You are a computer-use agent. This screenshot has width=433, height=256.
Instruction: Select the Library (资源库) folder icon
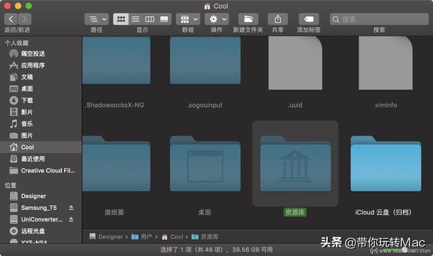[295, 163]
